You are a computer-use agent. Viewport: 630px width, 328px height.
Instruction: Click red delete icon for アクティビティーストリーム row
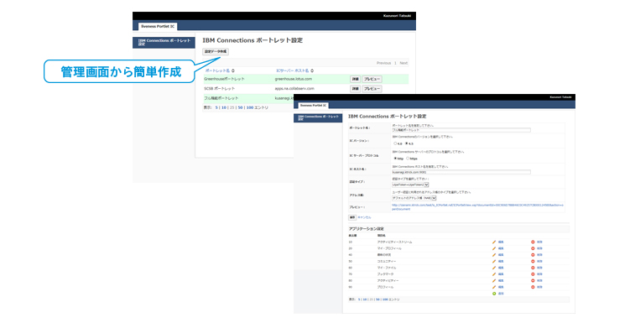[533, 242]
